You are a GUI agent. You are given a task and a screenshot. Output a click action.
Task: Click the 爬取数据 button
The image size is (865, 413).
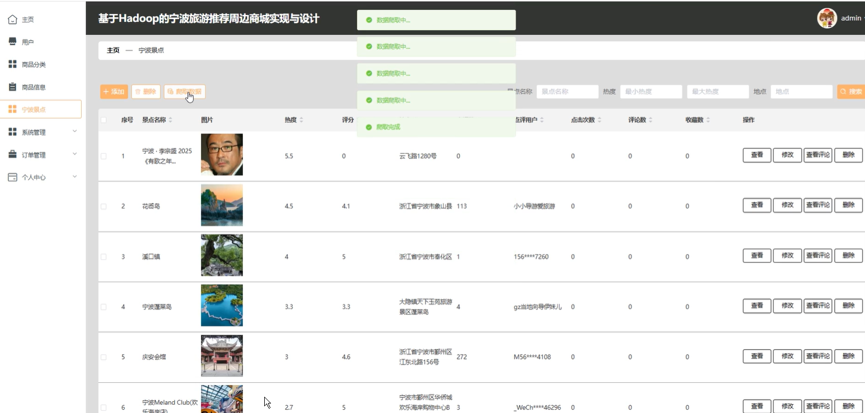(185, 92)
